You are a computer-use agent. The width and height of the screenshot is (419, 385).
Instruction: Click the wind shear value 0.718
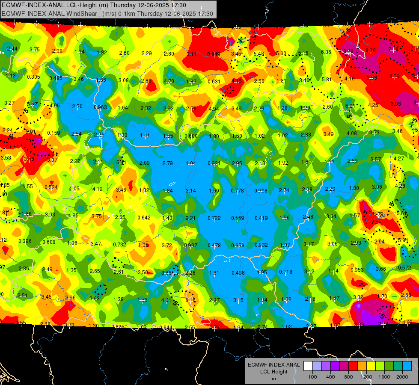point(285,272)
